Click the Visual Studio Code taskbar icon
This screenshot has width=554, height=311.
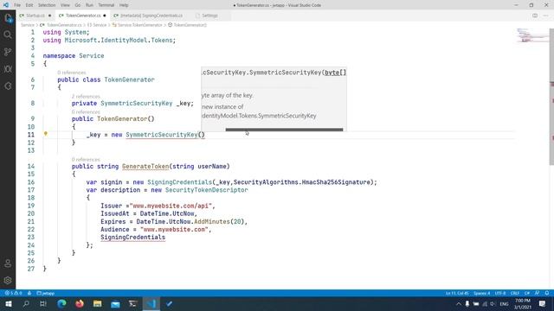pos(151,303)
